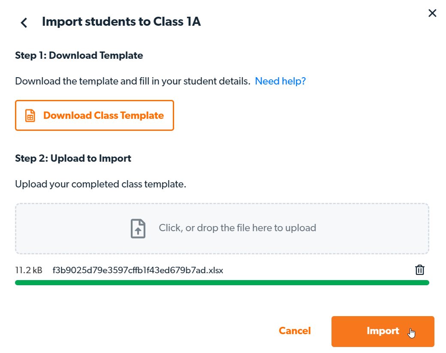
Task: Delete the uploaded xlsx file with the trash icon
Action: (x=419, y=270)
